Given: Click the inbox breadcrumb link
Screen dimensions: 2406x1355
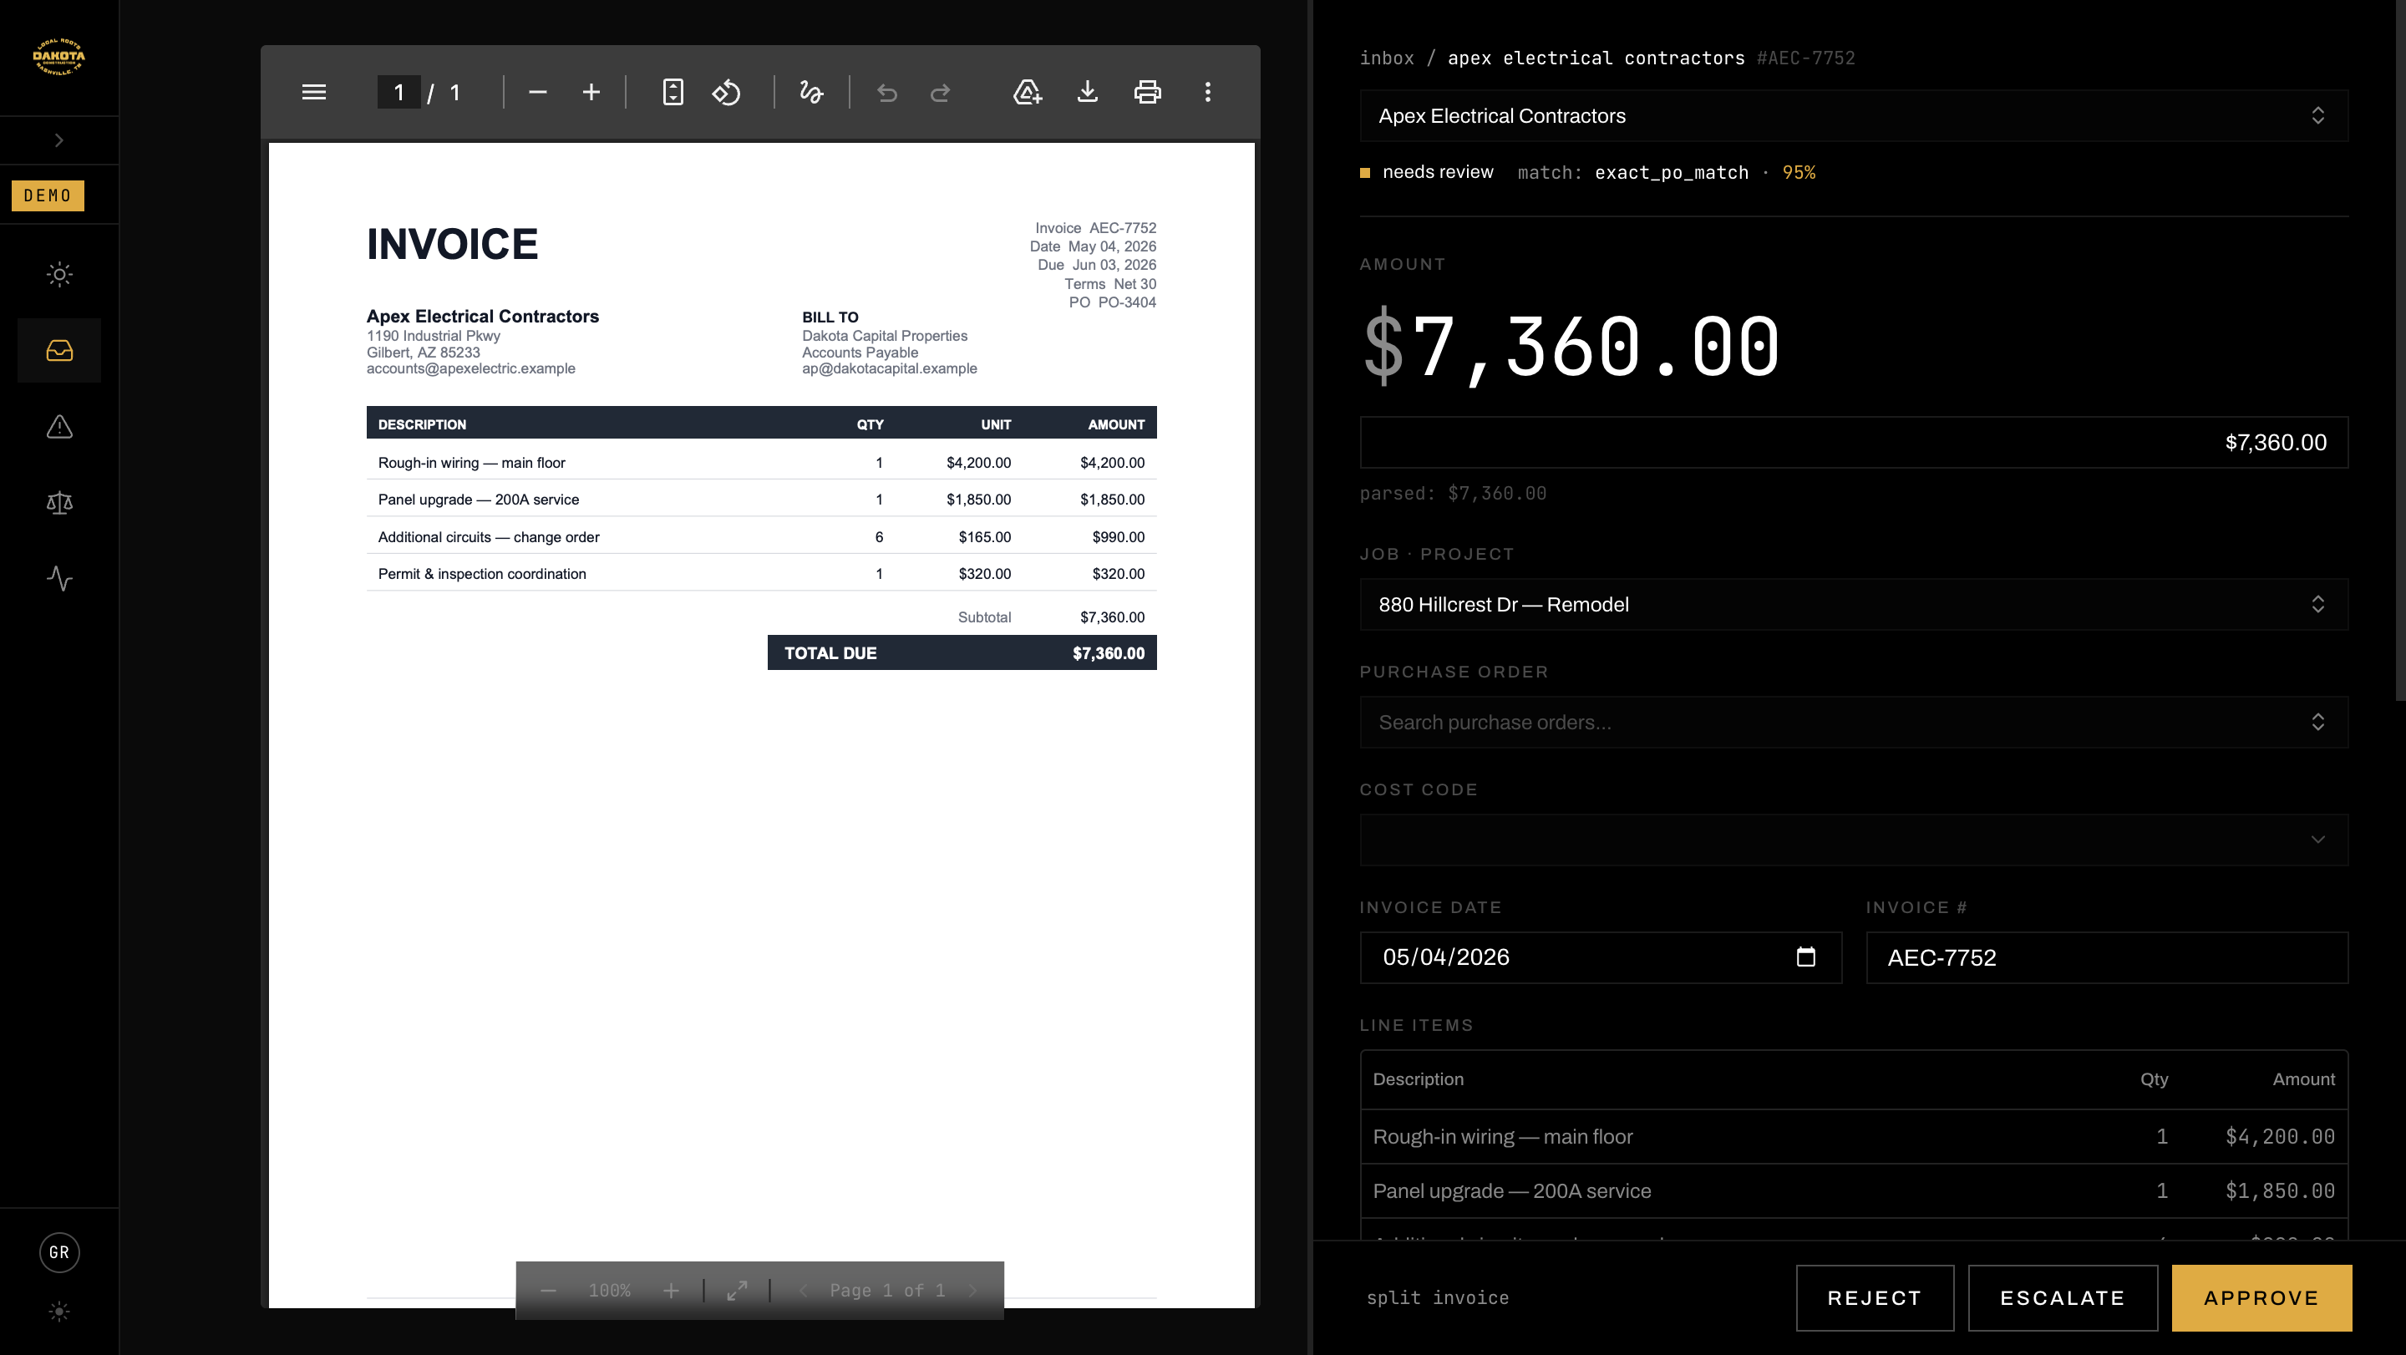Looking at the screenshot, I should [1386, 58].
